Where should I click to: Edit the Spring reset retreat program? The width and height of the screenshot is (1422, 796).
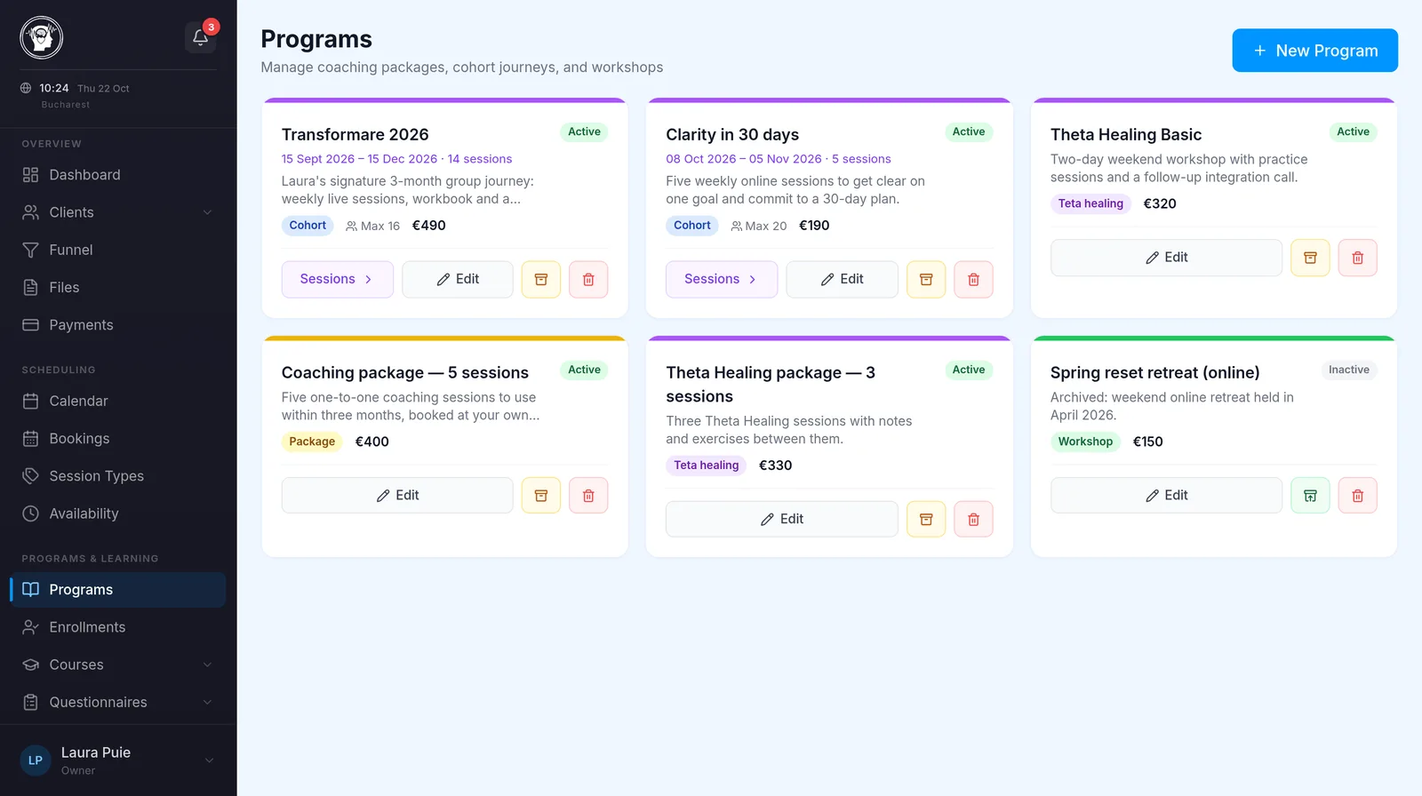click(1166, 496)
